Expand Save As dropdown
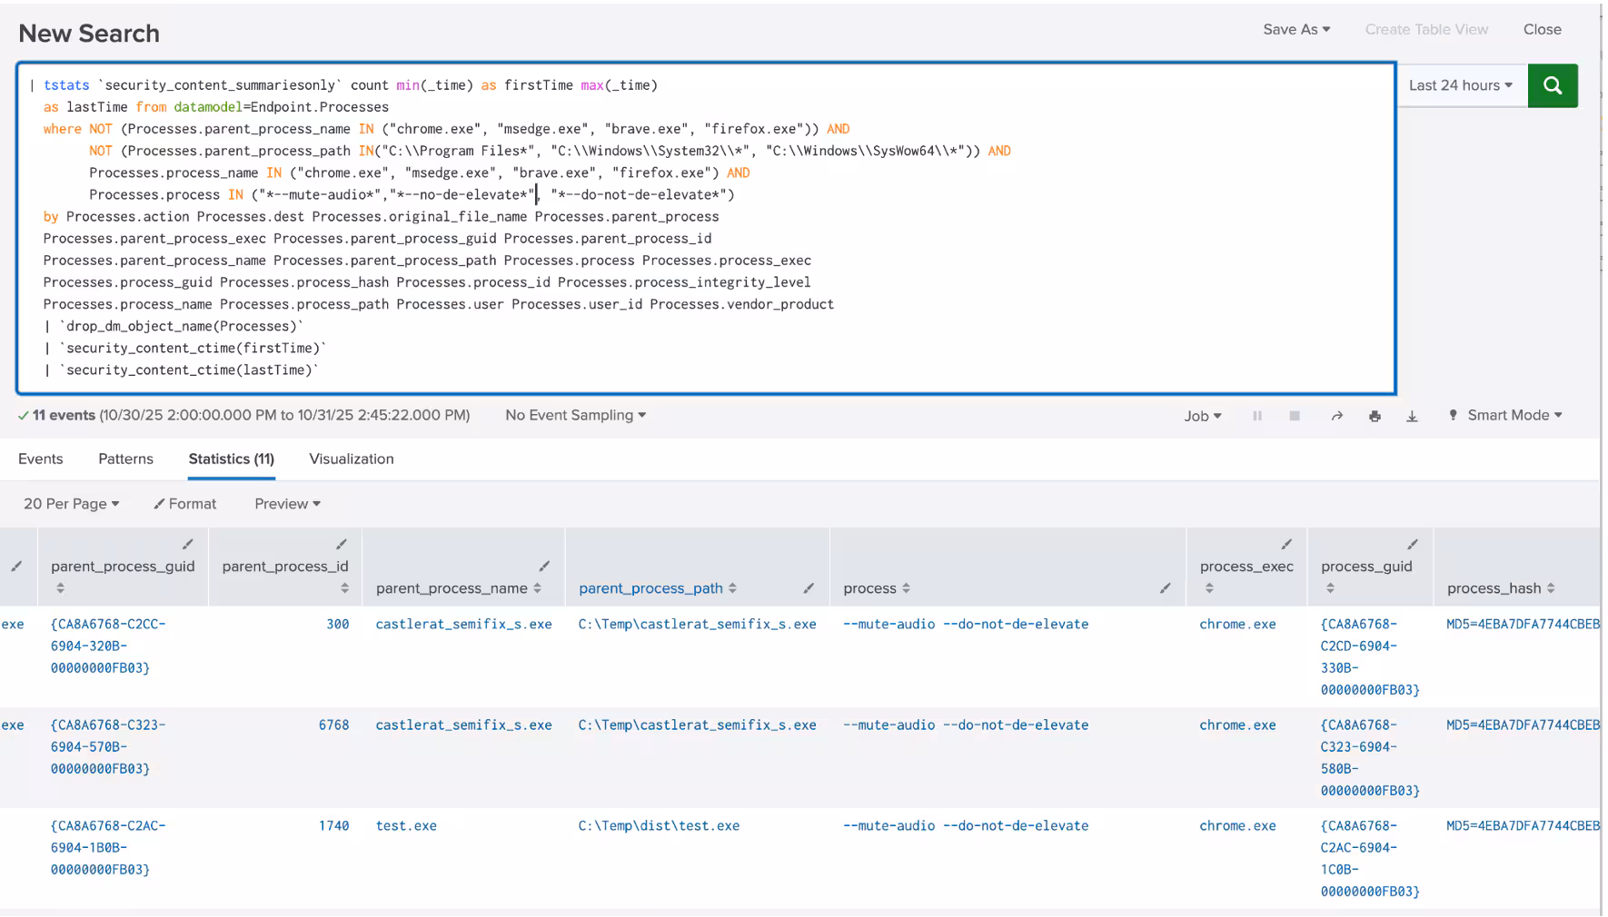The height and width of the screenshot is (917, 1608). coord(1295,29)
